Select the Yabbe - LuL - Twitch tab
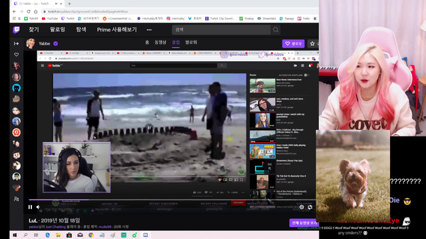 click(x=33, y=4)
